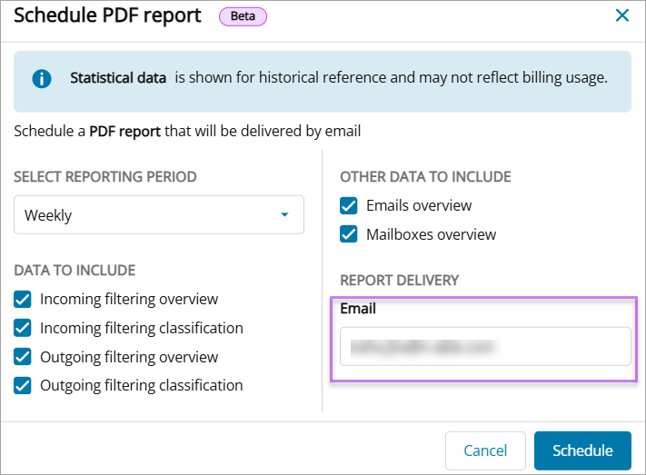This screenshot has width=646, height=475.
Task: Click the bold Statistical data text
Action: pos(118,78)
